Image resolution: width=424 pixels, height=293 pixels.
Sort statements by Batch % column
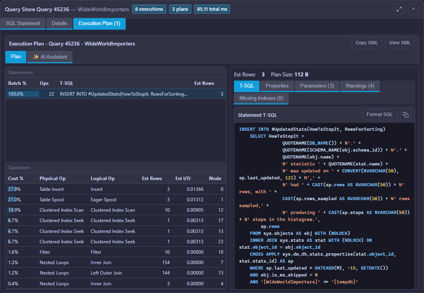pos(17,83)
